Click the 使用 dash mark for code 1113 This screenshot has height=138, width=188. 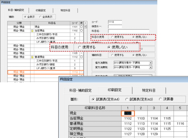81,72
